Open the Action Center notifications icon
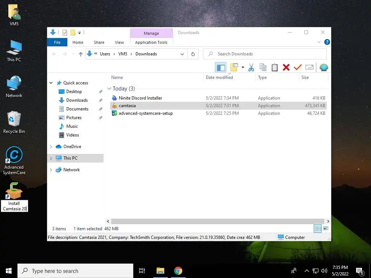 359,271
